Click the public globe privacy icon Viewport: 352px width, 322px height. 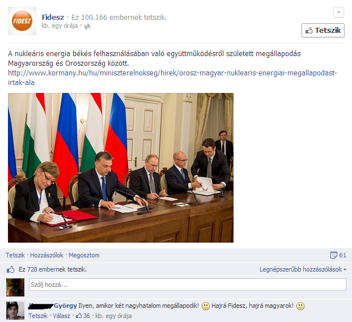click(87, 27)
